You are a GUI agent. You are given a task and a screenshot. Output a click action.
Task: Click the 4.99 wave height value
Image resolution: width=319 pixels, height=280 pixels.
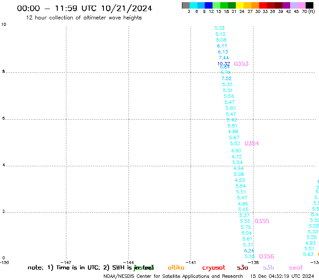(243, 204)
